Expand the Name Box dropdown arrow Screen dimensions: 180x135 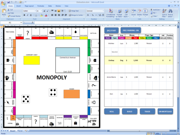click(x=21, y=22)
